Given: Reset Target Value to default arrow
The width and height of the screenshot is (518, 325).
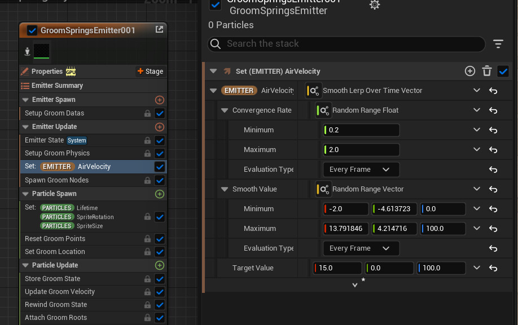Looking at the screenshot, I should pyautogui.click(x=493, y=268).
